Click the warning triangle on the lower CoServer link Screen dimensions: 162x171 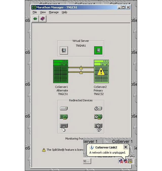click(81, 72)
